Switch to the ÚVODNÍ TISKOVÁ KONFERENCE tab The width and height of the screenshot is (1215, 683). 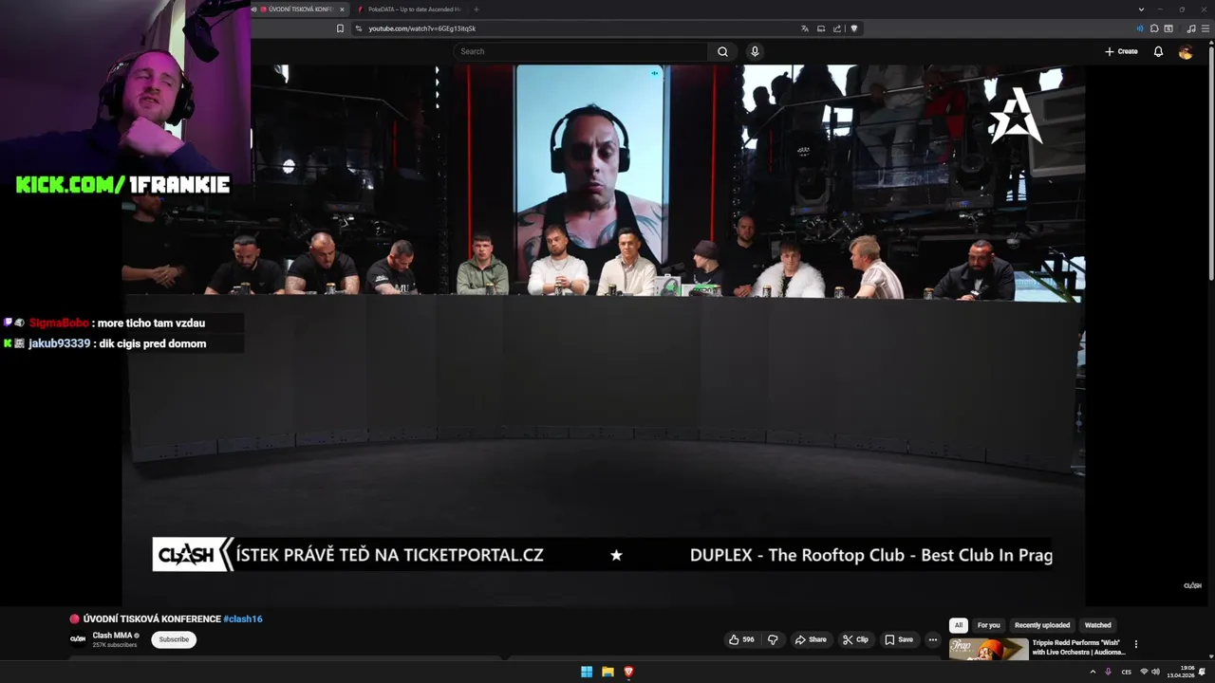[300, 9]
